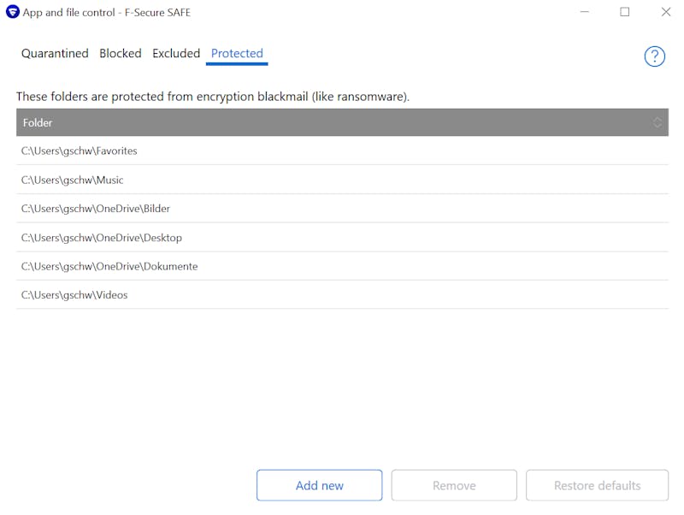Pick the OneDrive\Dokumente folder row
This screenshot has height=515, width=684.
(x=343, y=266)
